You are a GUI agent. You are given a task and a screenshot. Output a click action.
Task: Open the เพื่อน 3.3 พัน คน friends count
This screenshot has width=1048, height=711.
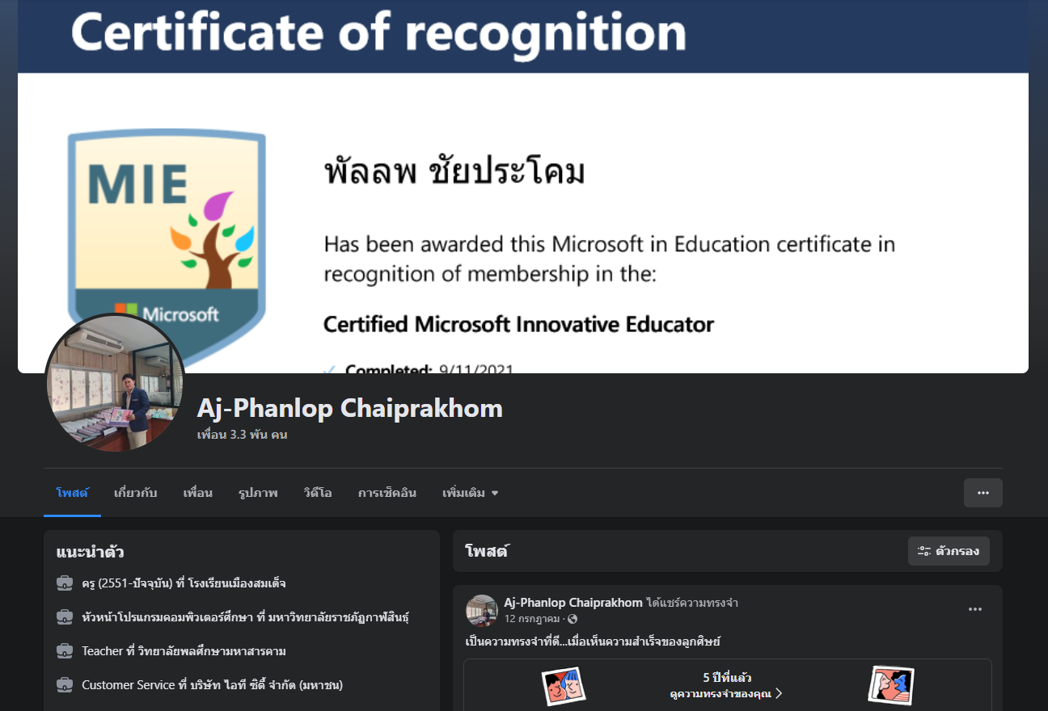[243, 435]
